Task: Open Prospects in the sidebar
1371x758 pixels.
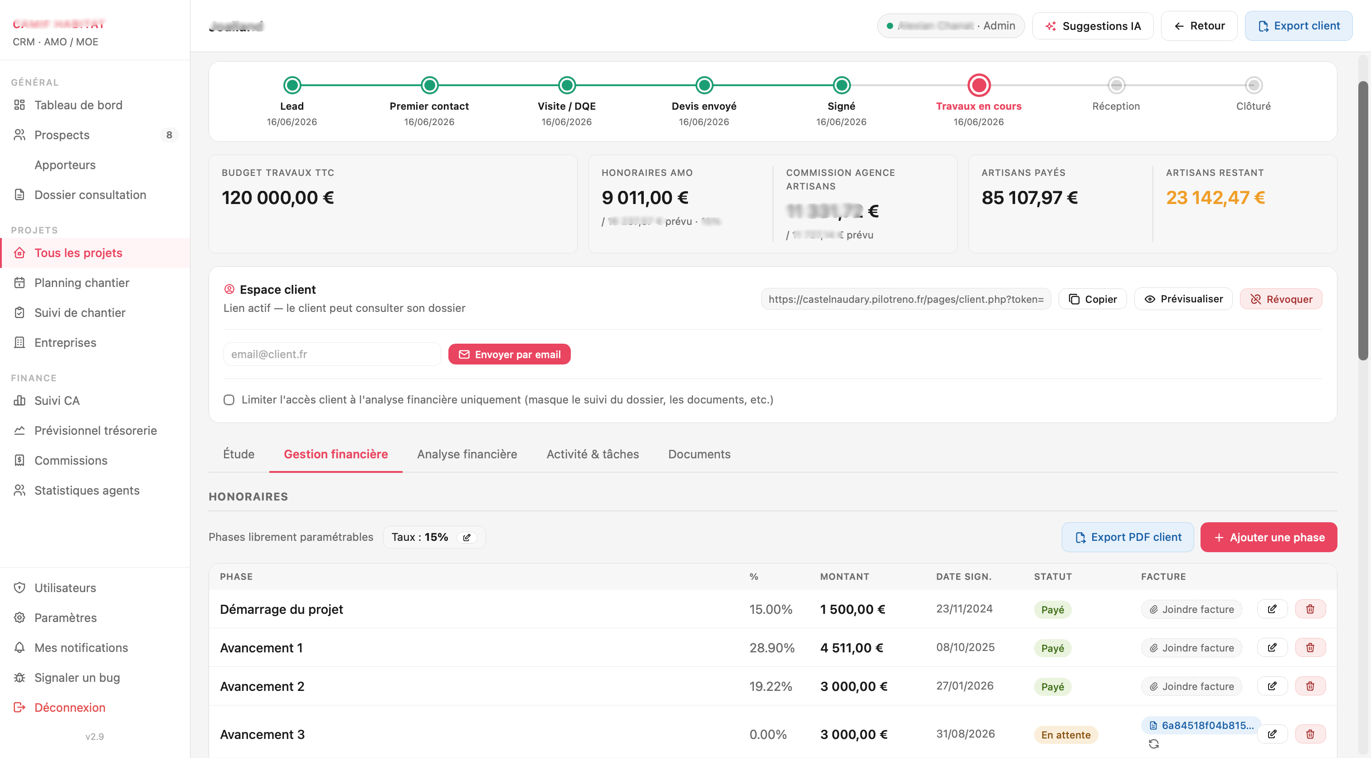Action: pos(95,135)
